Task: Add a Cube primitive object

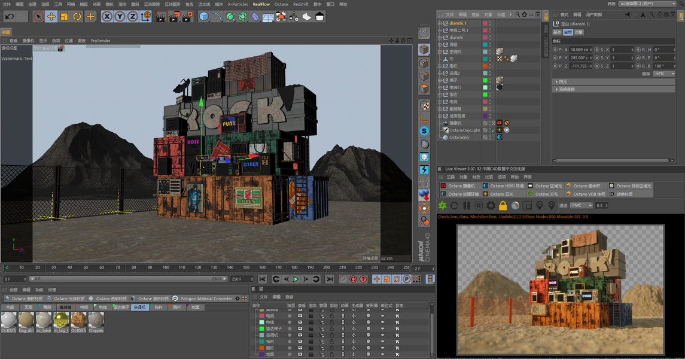Action: pos(203,17)
